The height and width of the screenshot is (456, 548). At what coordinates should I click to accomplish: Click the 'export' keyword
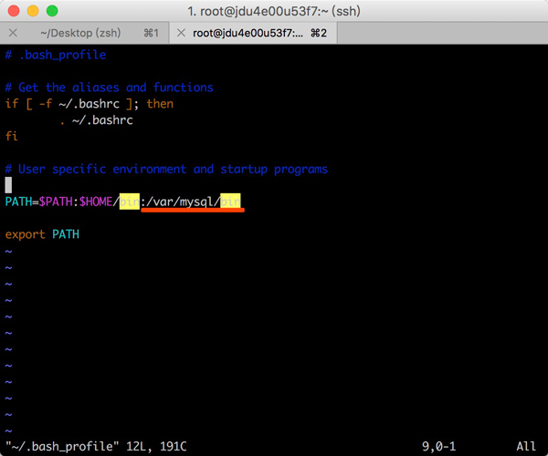(26, 234)
